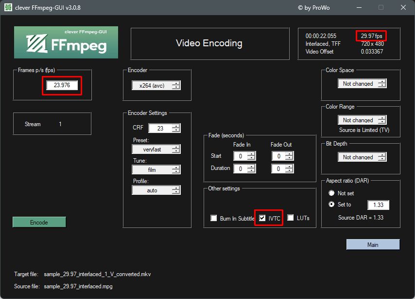The height and width of the screenshot is (299, 415).
Task: Decrease Fade In Start value
Action: 251,158
